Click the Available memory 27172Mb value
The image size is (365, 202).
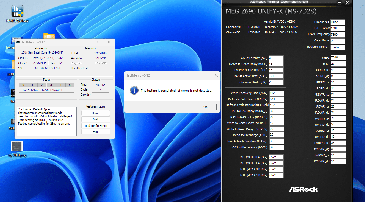click(x=101, y=58)
